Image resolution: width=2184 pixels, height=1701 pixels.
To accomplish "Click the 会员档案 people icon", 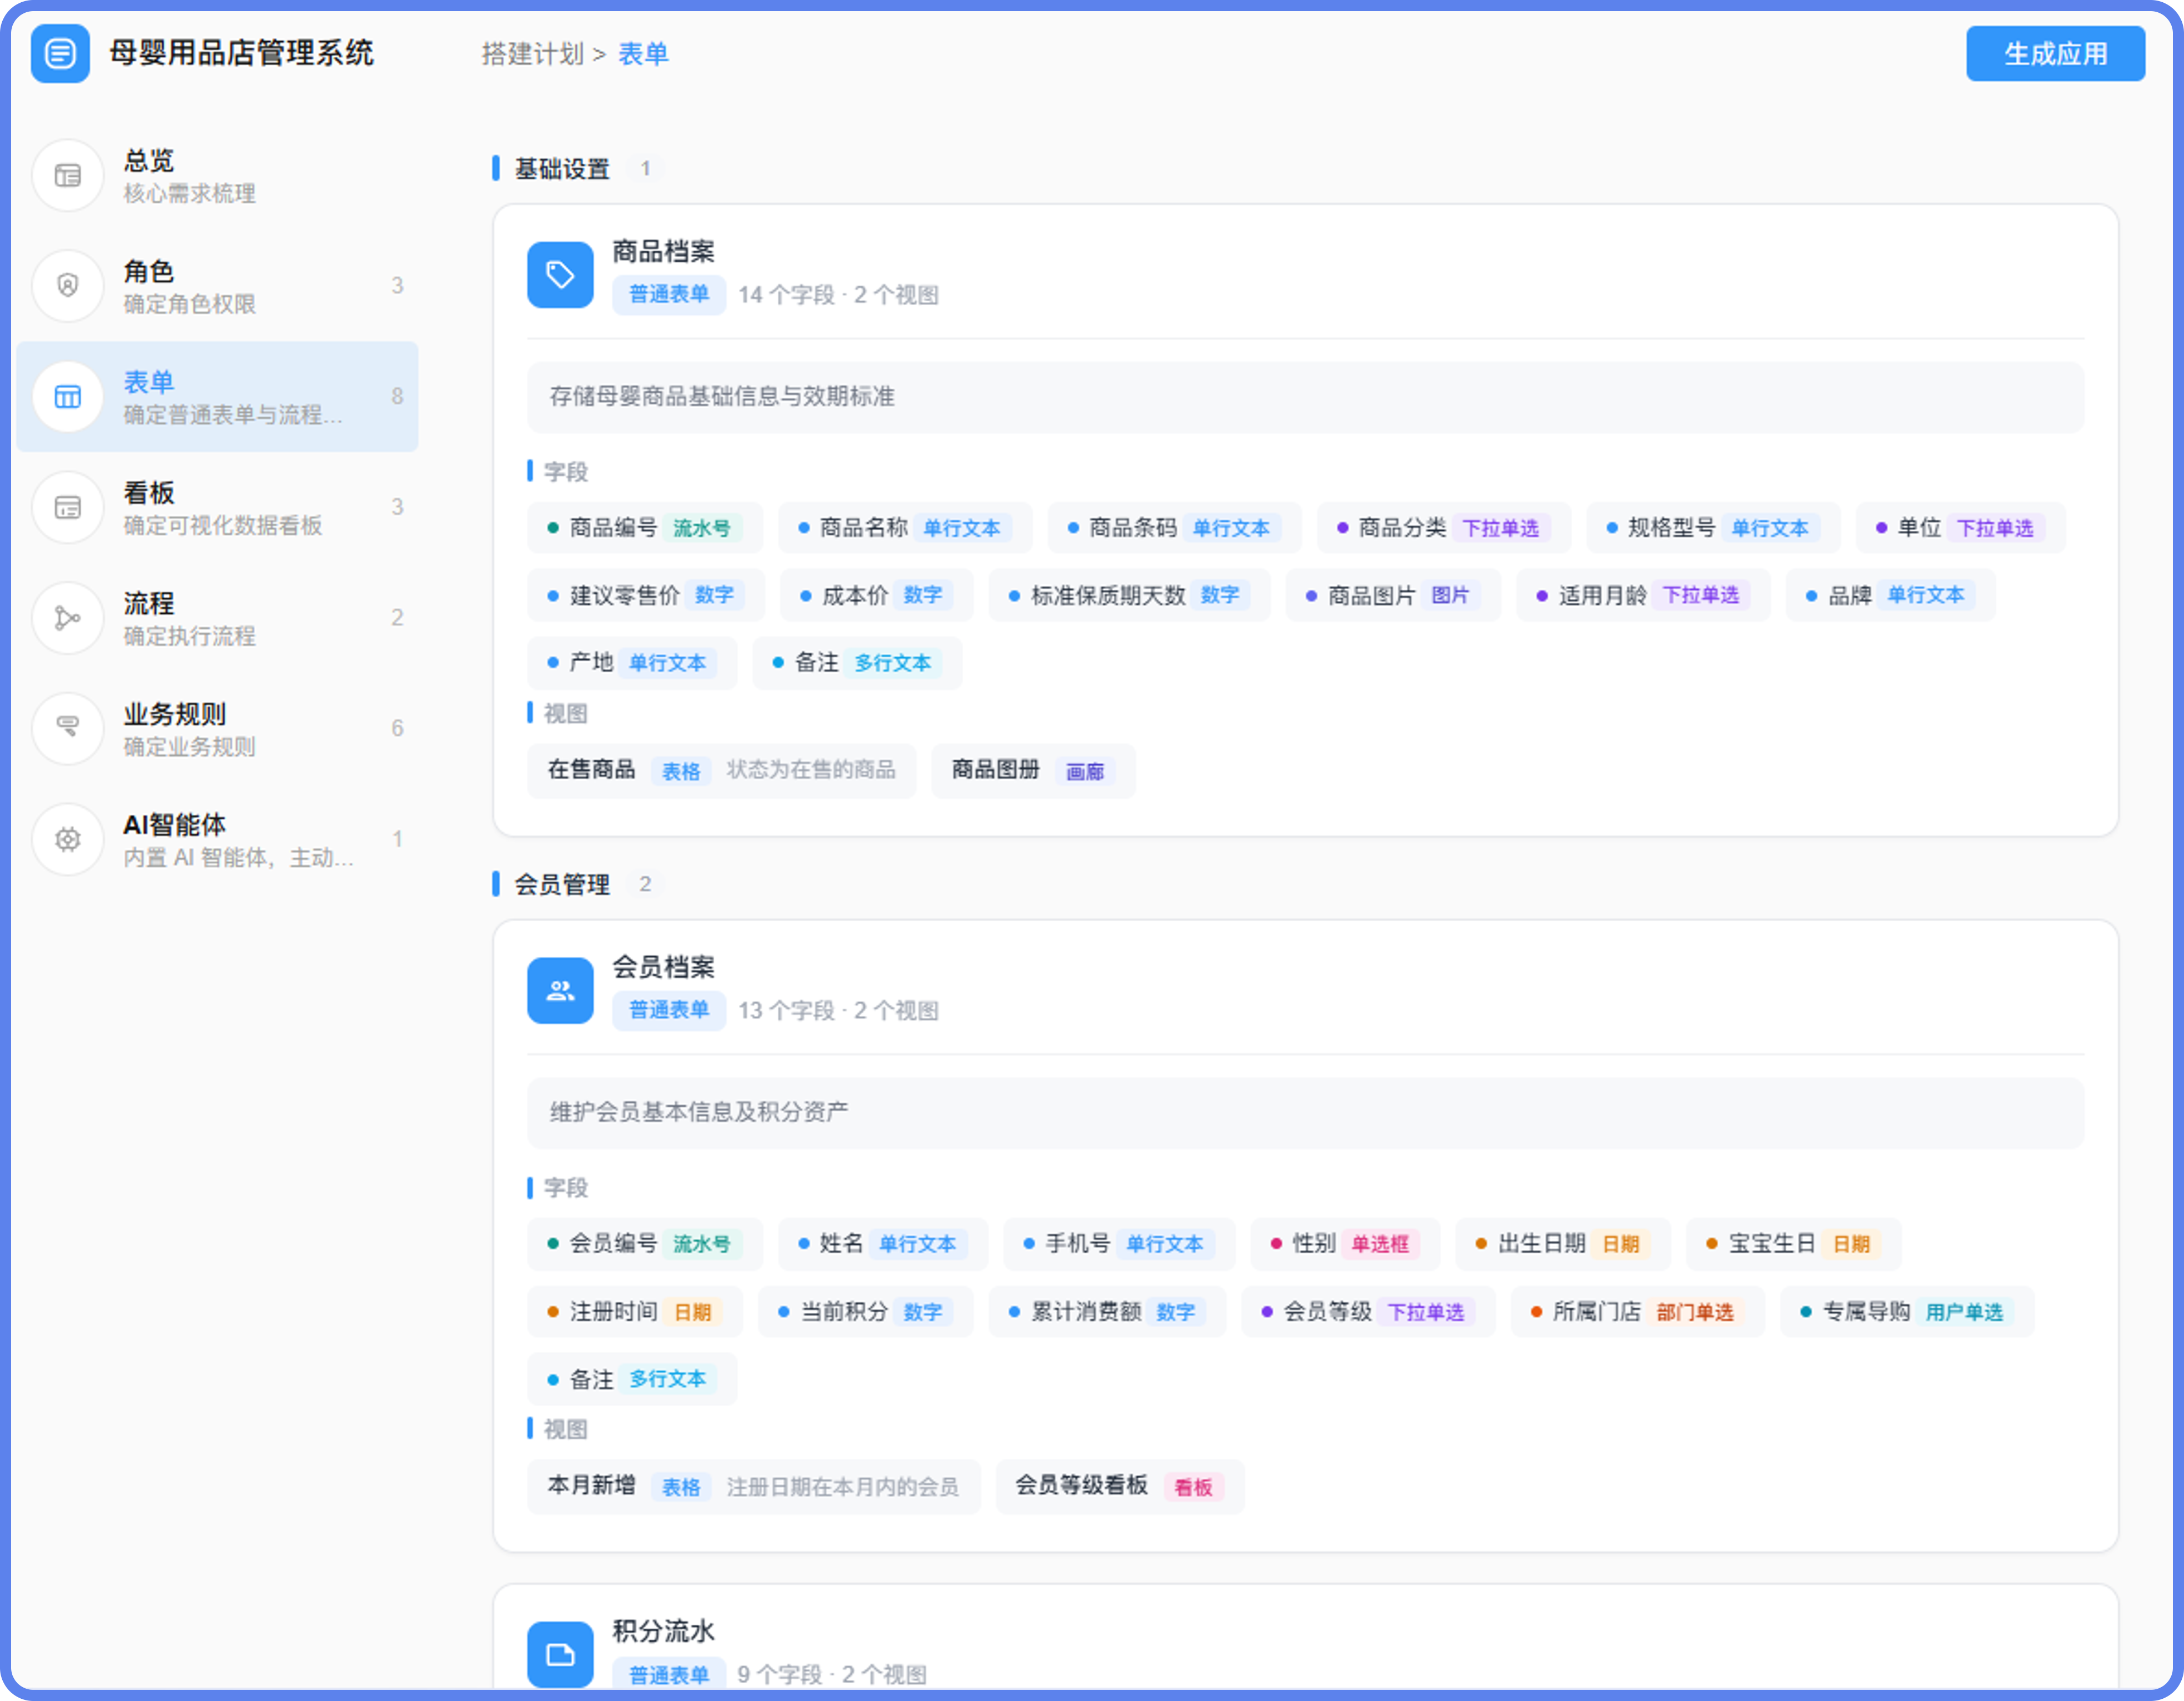I will coord(560,990).
